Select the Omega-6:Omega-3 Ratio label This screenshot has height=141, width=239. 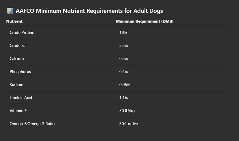coord(32,124)
